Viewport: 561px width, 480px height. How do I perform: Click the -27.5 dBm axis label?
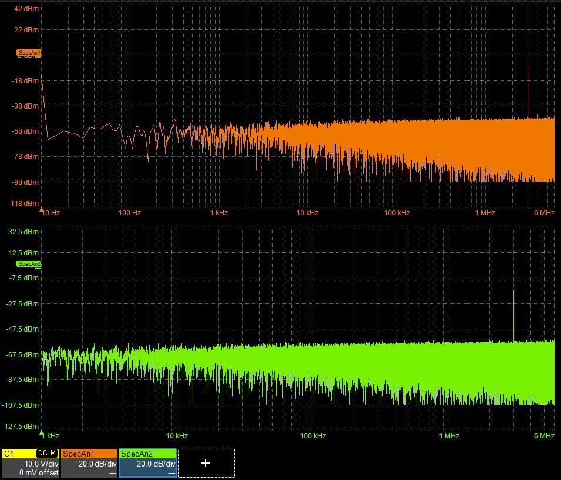tap(22, 304)
